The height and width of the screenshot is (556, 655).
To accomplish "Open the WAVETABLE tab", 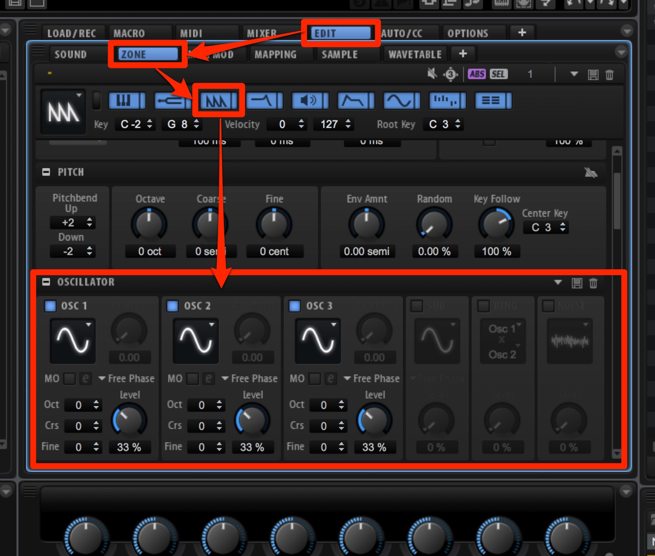I will coord(415,54).
